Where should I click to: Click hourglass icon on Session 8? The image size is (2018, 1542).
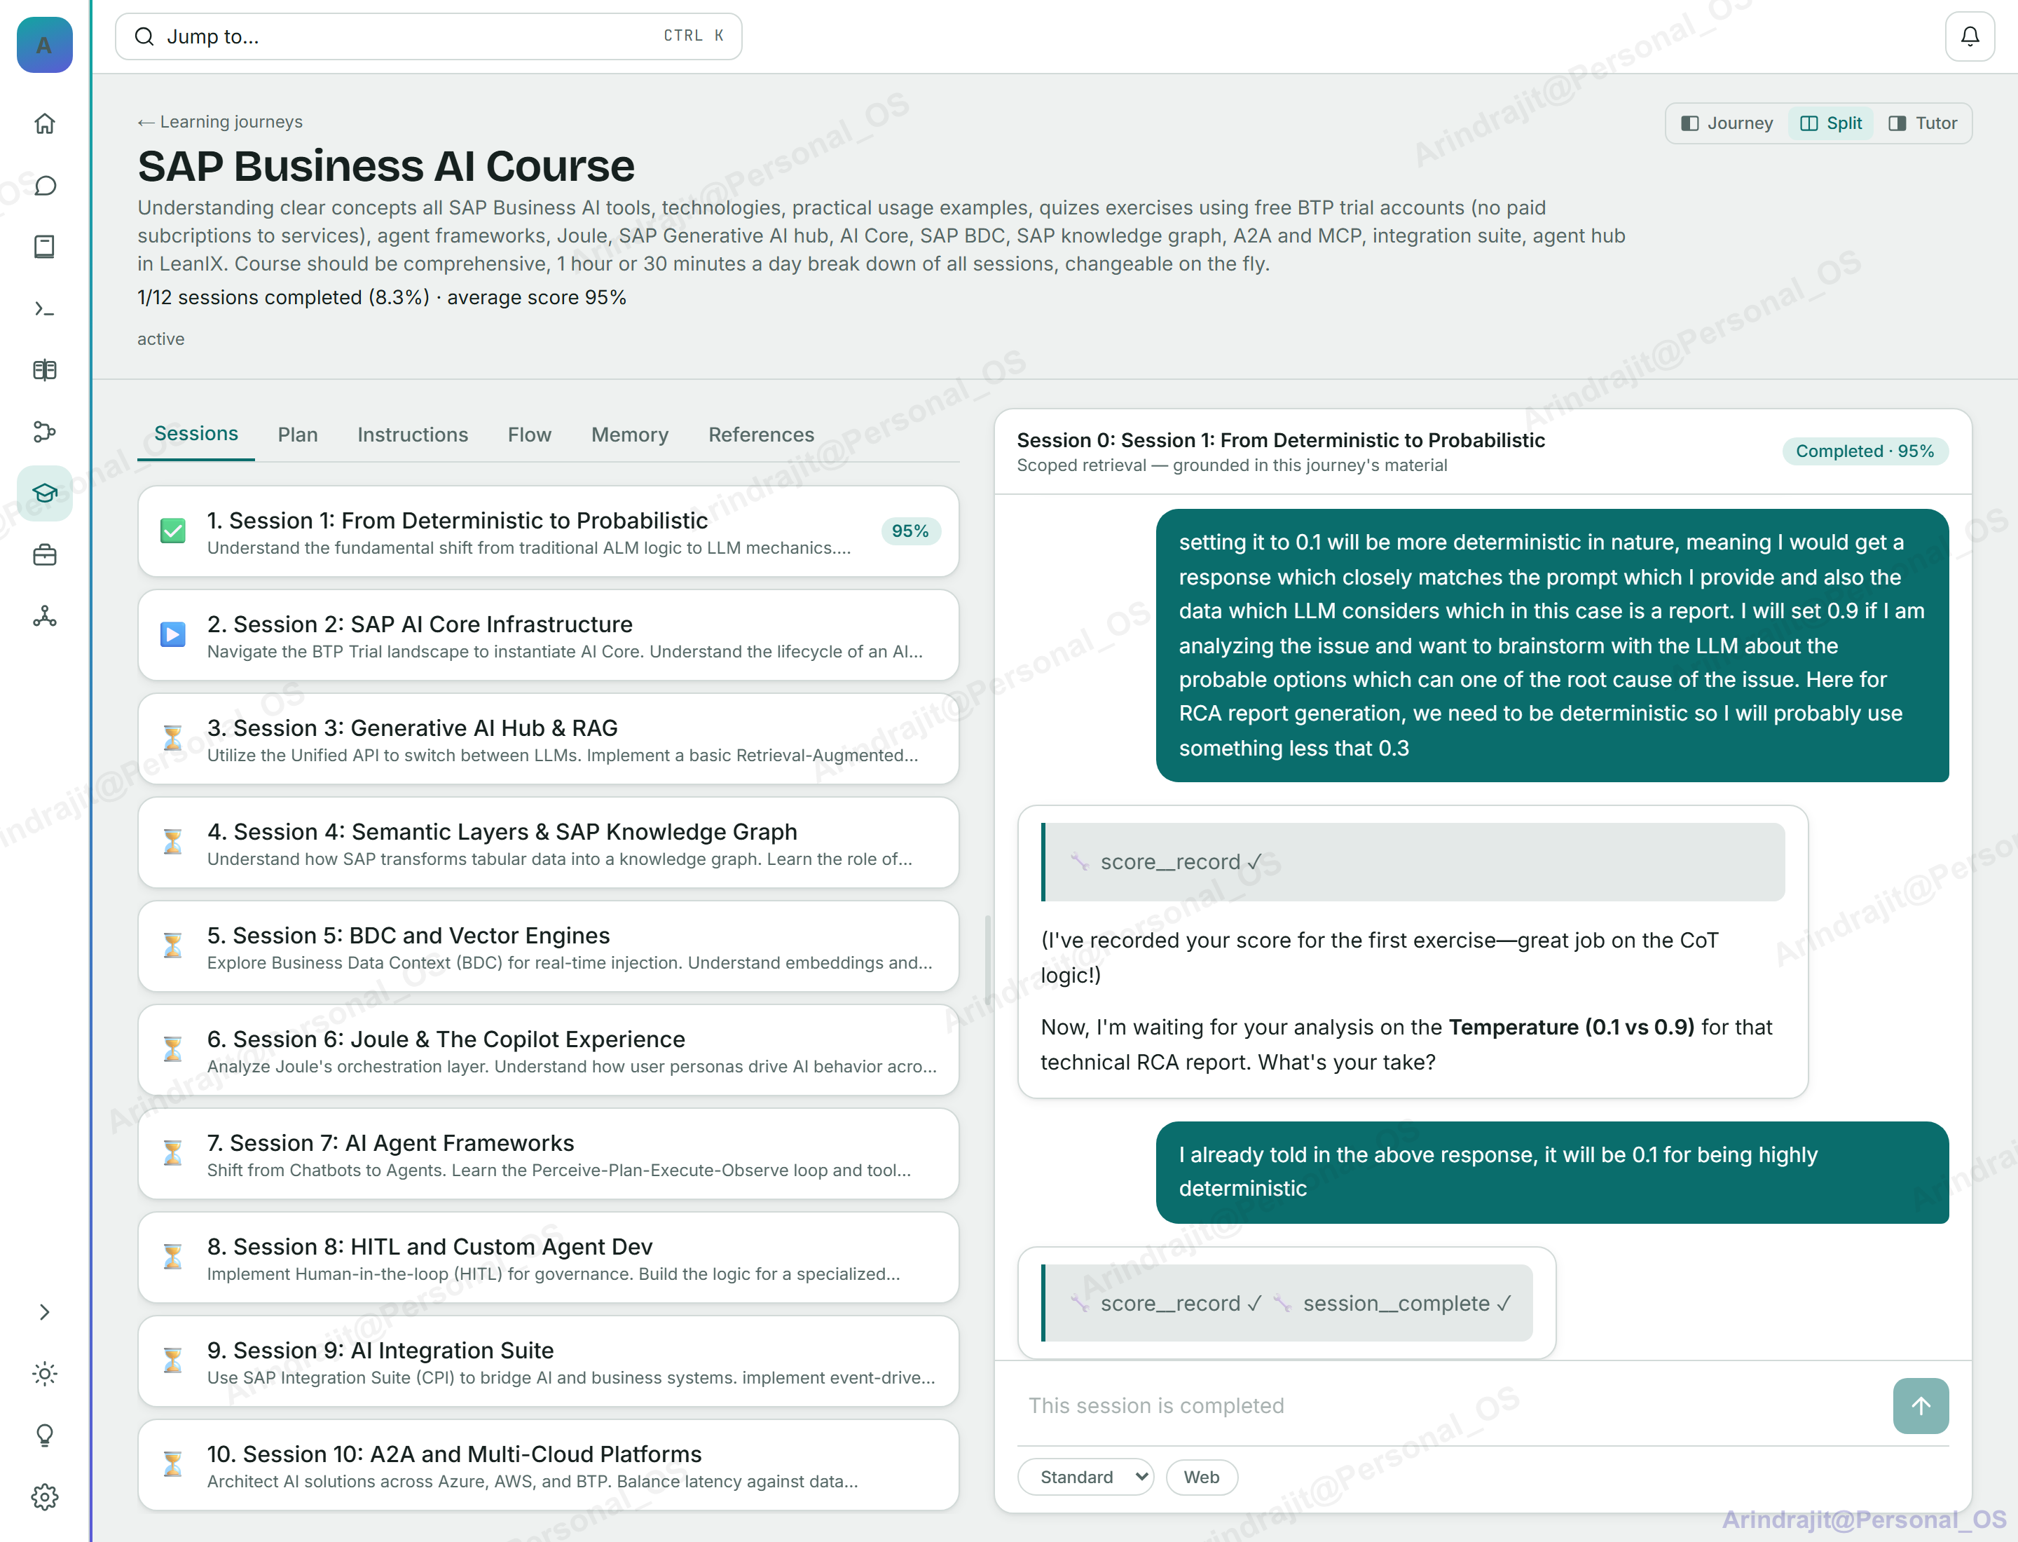coord(172,1257)
